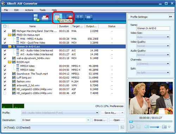Sort by the Duration column header

tap(64, 26)
